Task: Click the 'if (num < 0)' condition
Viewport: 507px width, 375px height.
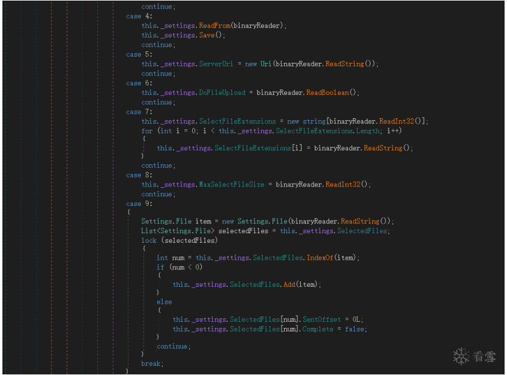Action: tap(179, 268)
